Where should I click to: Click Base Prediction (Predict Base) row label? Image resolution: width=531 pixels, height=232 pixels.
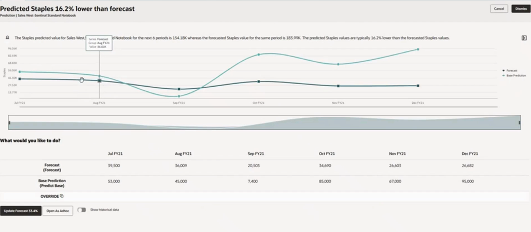[x=52, y=183]
